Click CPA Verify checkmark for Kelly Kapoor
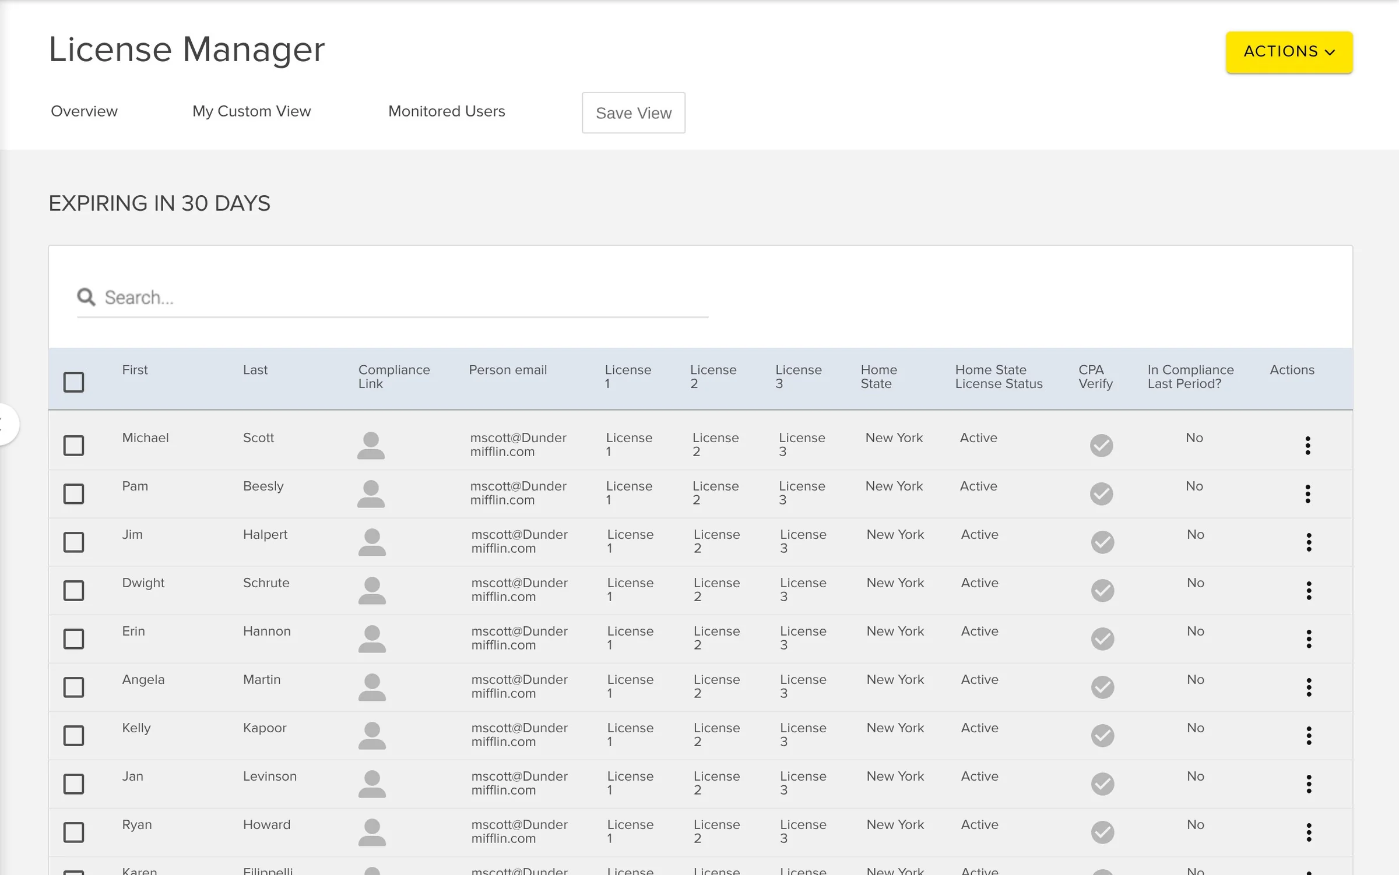 click(x=1103, y=736)
